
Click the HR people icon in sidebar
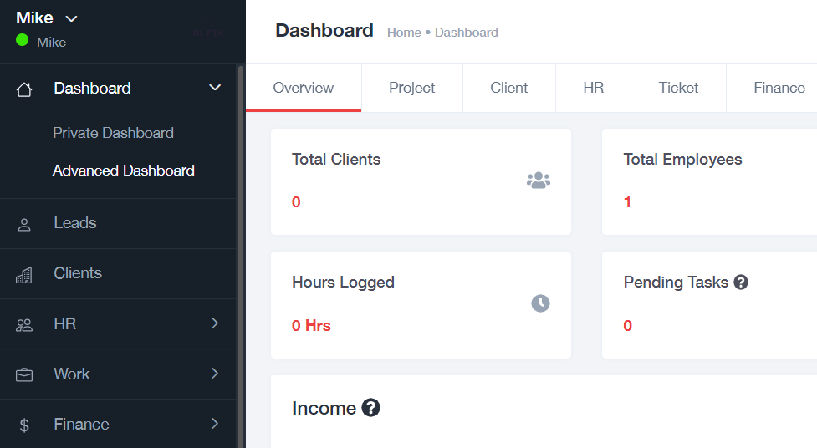click(x=24, y=324)
